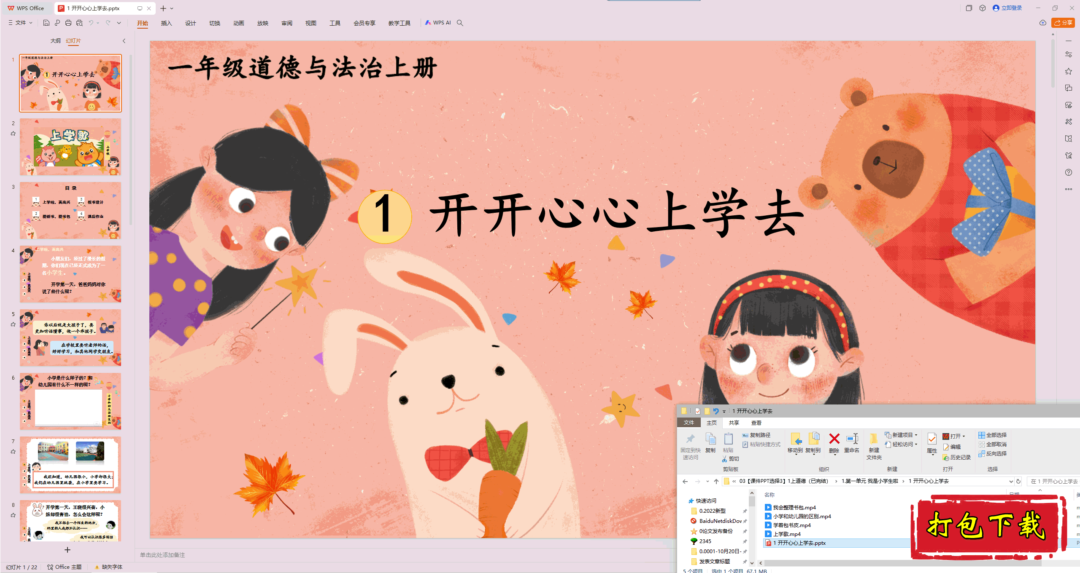
Task: Click Explorer Up-one-level arrow
Action: coord(716,481)
